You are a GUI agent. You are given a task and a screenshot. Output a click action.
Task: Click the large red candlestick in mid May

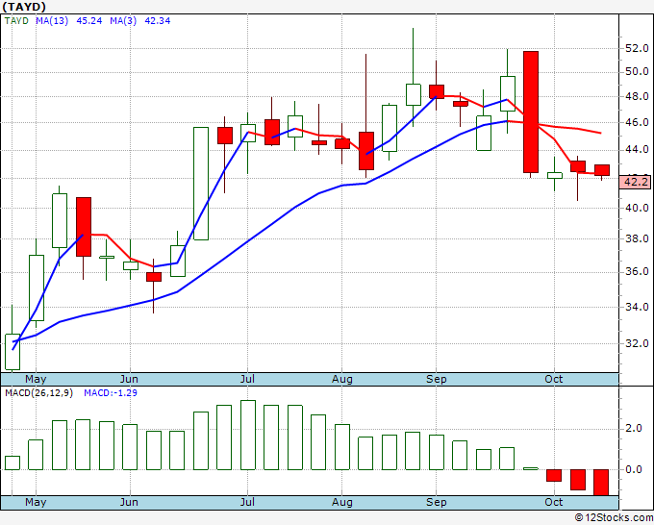[x=84, y=227]
